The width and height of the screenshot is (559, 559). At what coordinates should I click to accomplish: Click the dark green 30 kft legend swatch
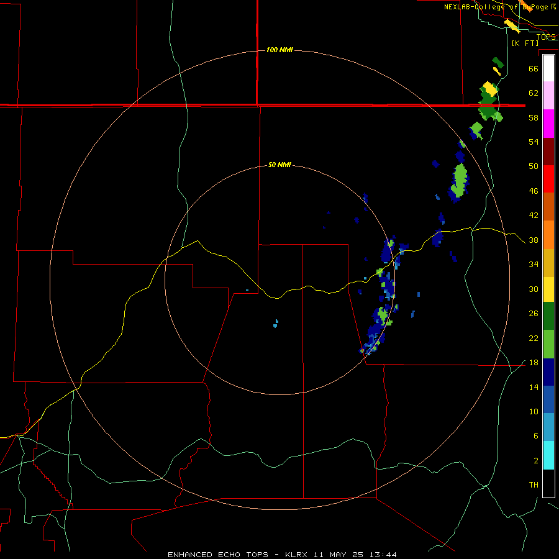548,316
